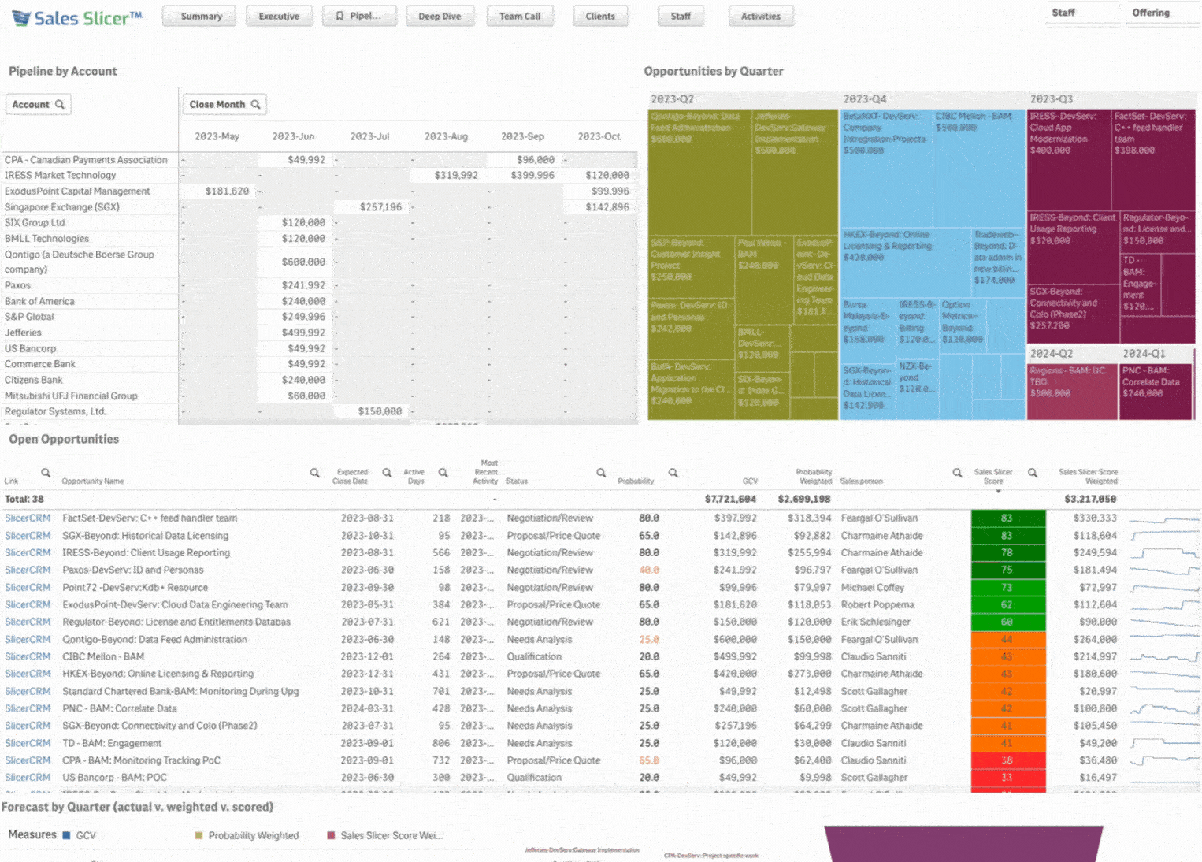Click the total GCV value $7,721,604

point(730,499)
